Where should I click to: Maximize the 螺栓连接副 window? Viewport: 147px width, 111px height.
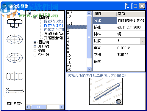pos(135,6)
